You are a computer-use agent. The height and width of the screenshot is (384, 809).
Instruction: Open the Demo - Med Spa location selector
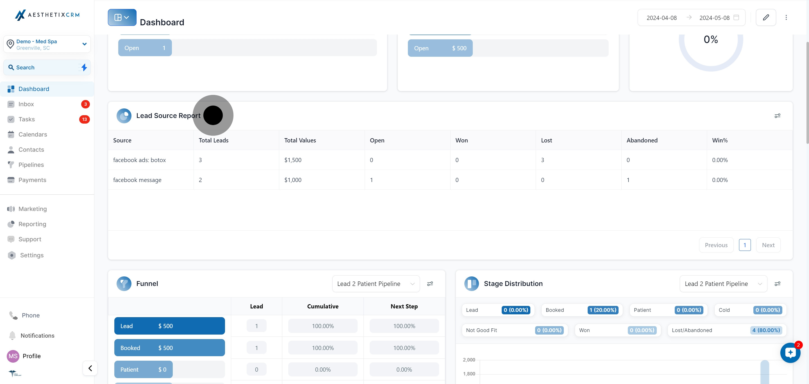pyautogui.click(x=47, y=44)
